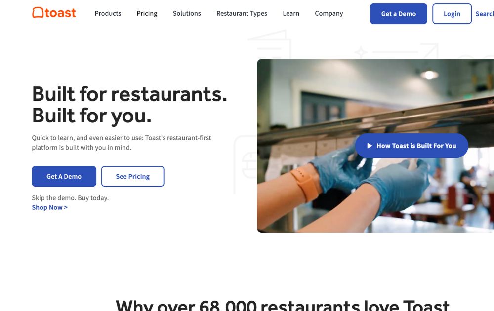Open the Learn navigation menu
Screen dimensions: 494x311
pos(291,13)
